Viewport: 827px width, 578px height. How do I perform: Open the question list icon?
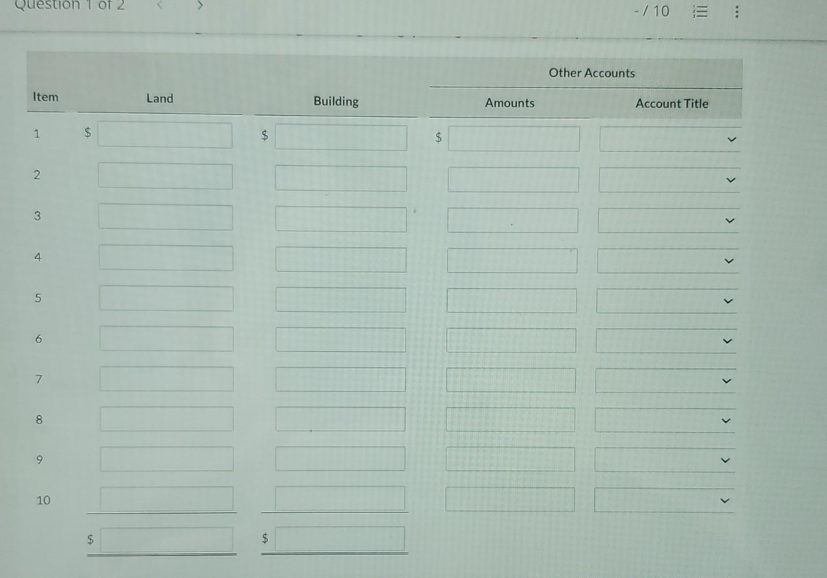(x=700, y=11)
